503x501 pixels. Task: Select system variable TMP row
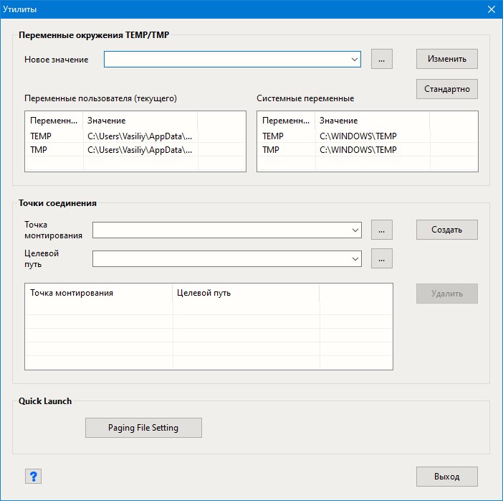coord(368,150)
